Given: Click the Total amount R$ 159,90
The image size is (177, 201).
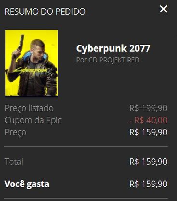Looking at the screenshot, I should 148,162.
